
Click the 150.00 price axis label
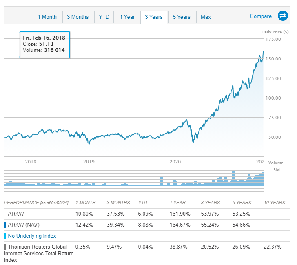[273, 59]
